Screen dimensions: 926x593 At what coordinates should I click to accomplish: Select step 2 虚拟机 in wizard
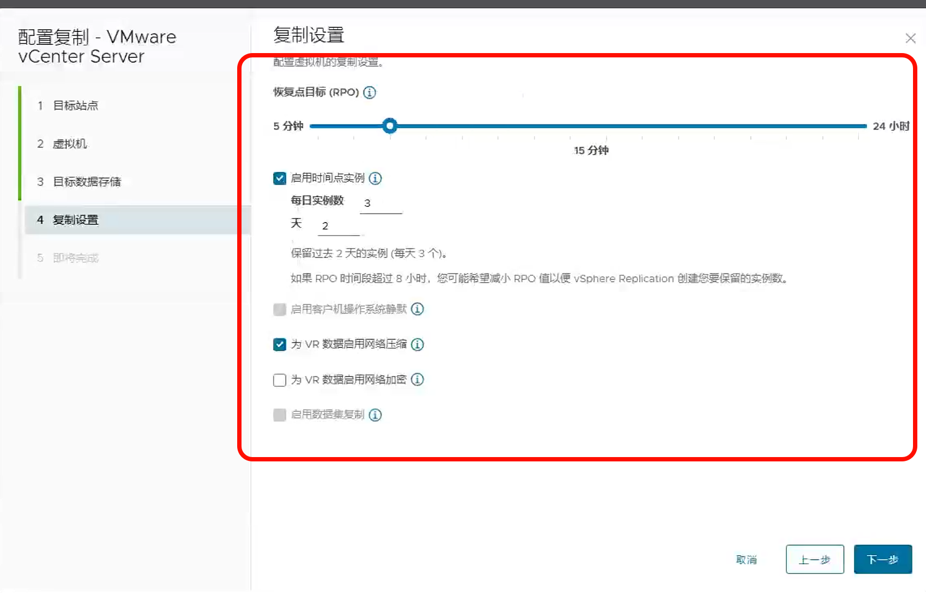click(x=69, y=144)
